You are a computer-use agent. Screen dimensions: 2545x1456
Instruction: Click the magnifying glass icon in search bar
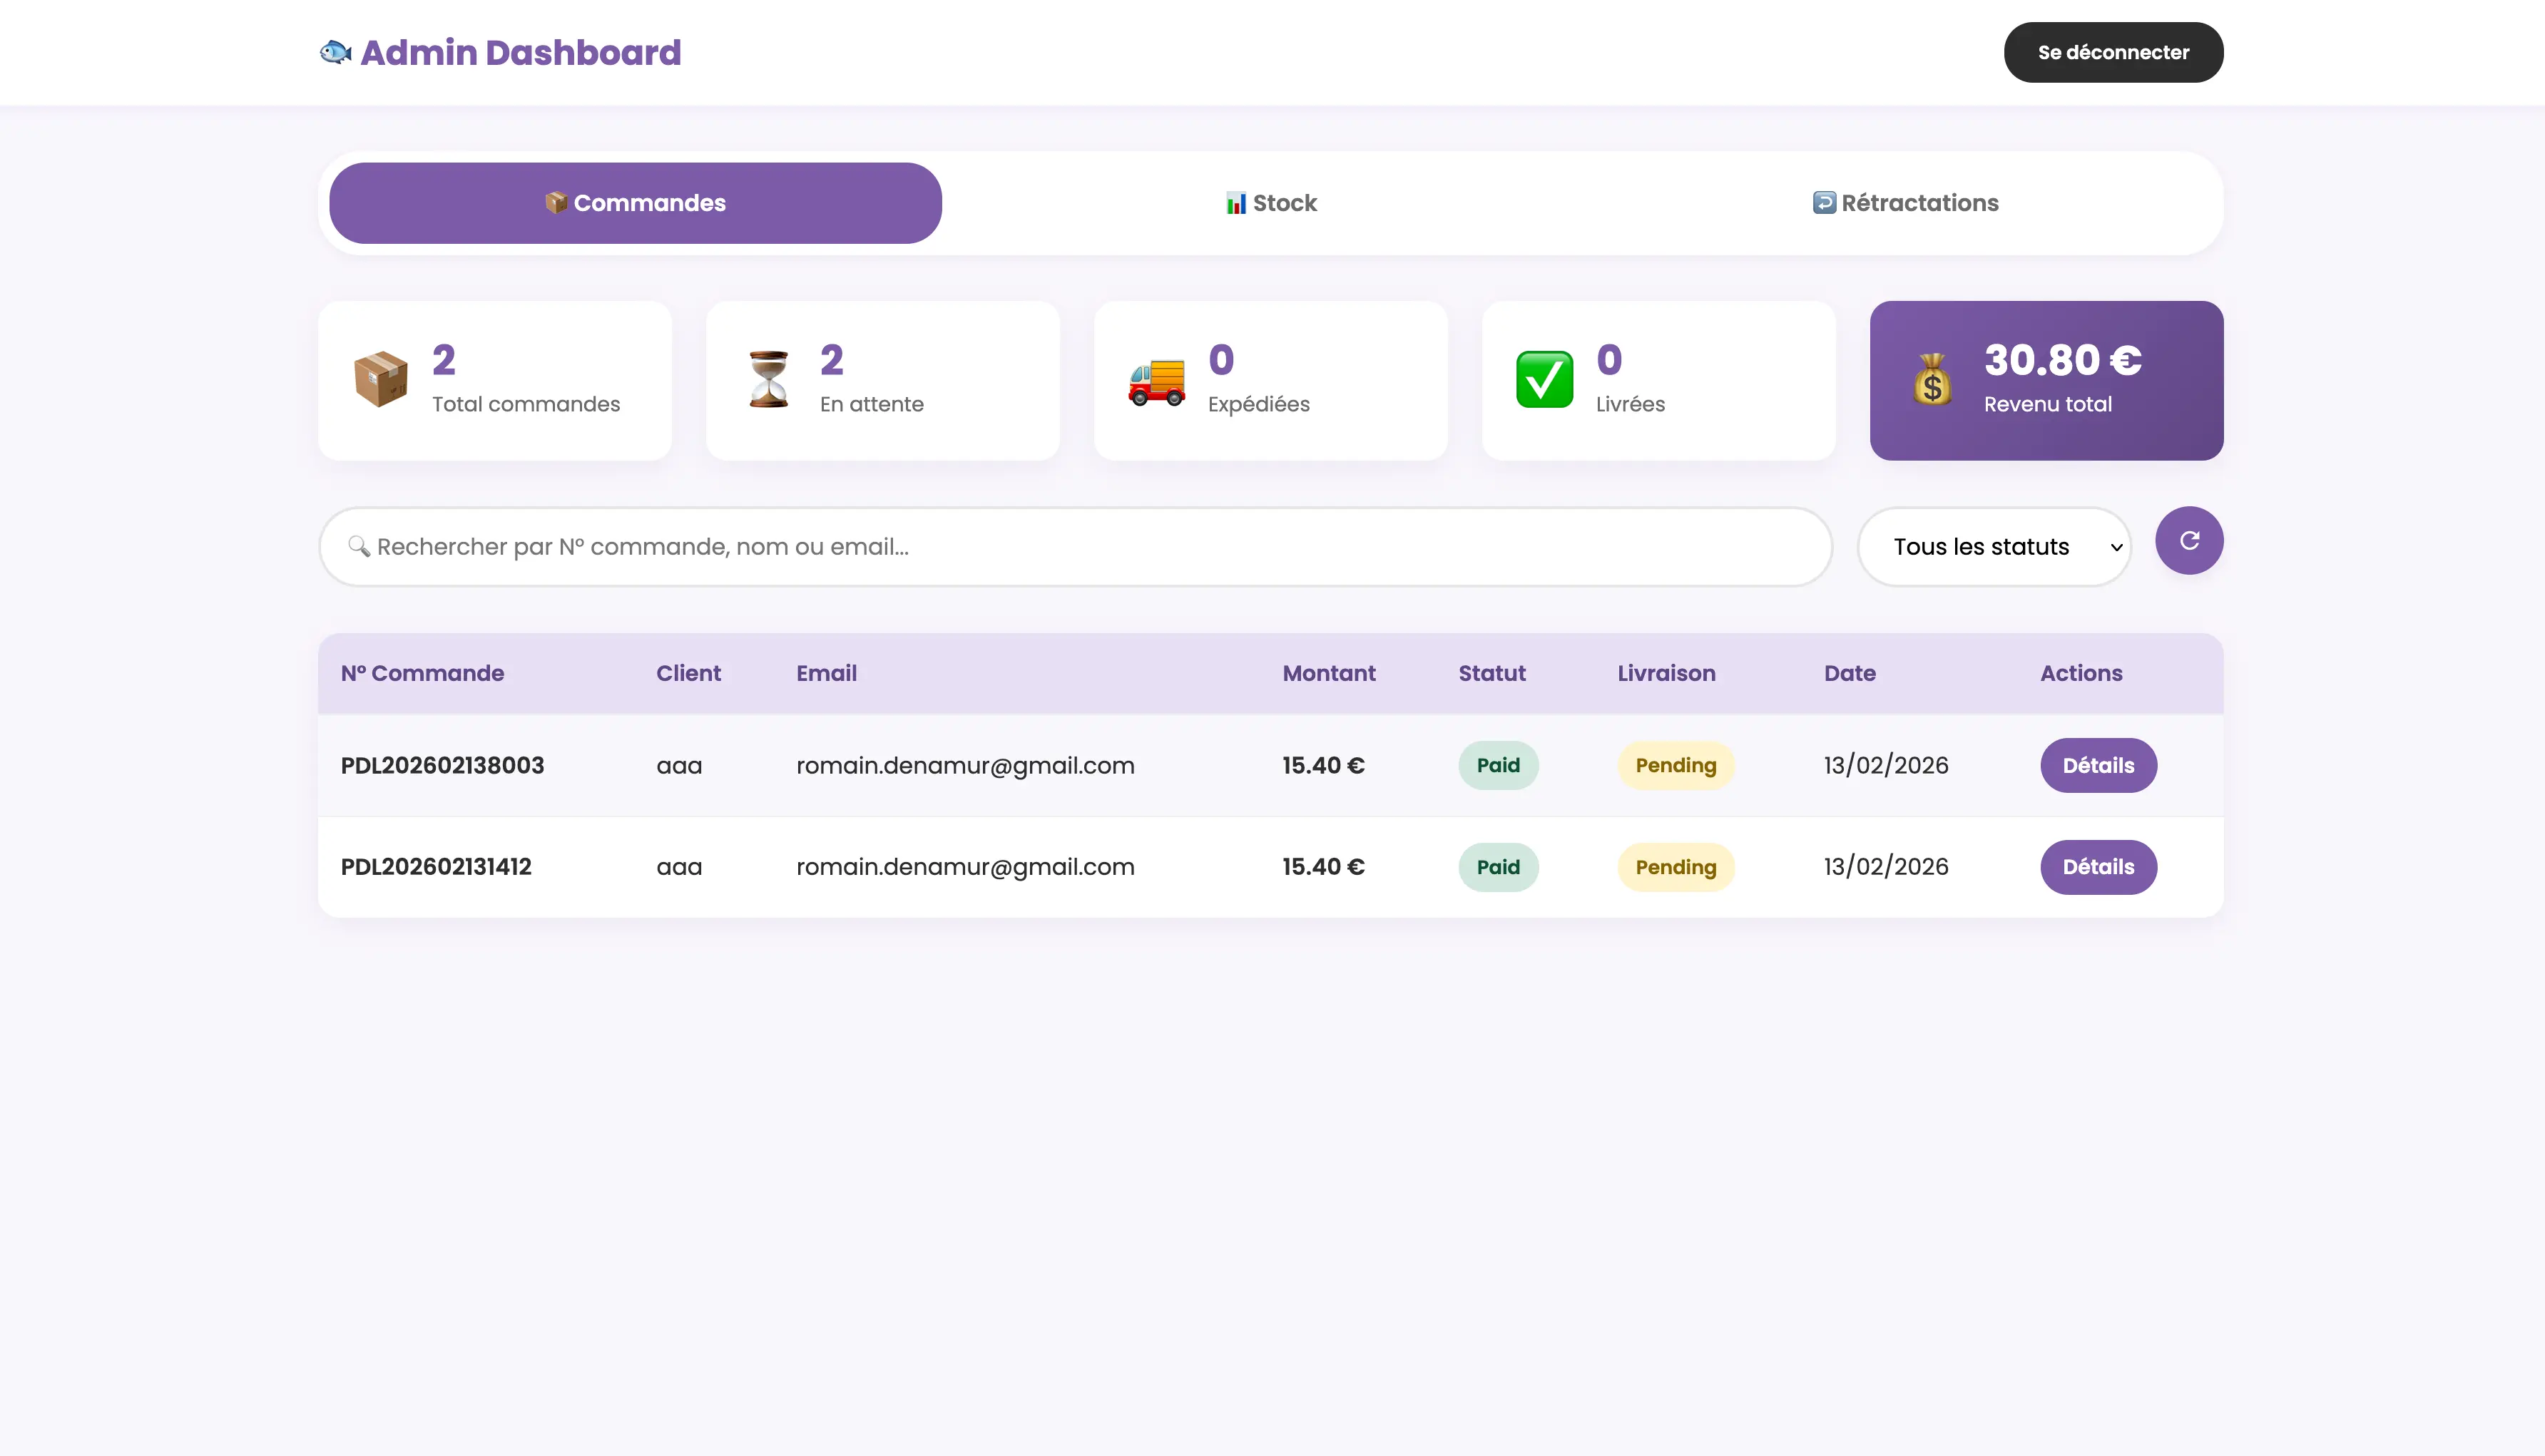[358, 546]
